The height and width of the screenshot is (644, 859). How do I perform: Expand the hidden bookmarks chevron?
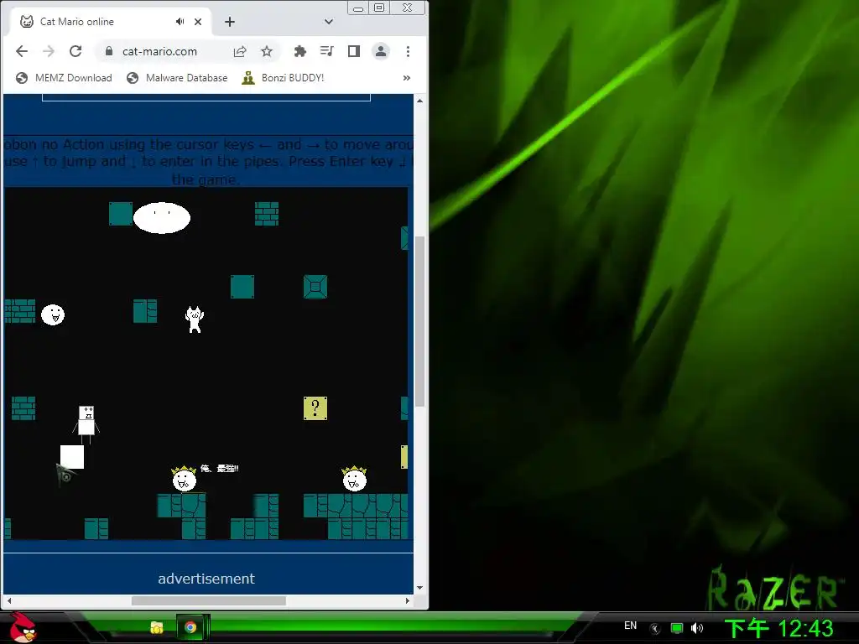tap(407, 78)
